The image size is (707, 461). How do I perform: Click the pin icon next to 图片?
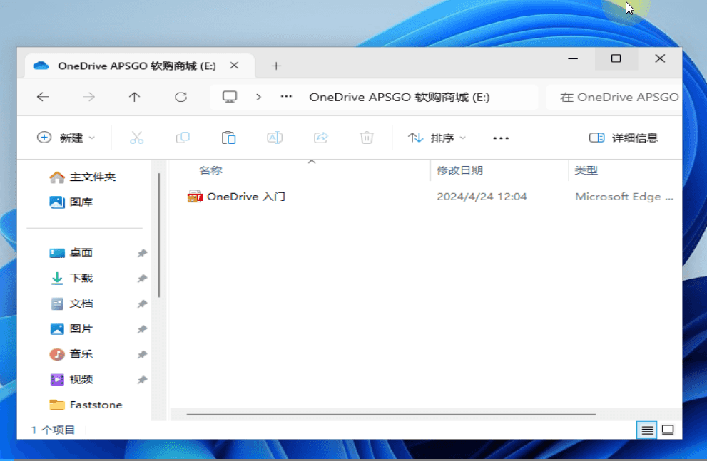(142, 329)
